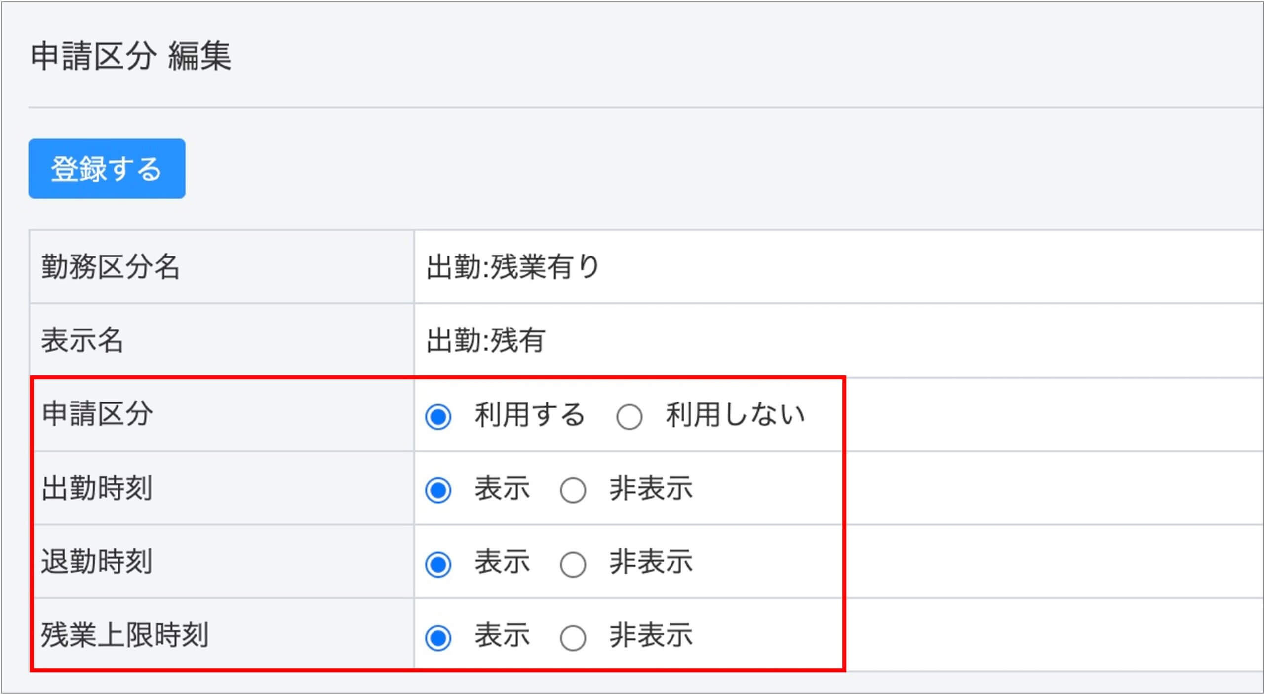Click the 退勤時刻 row label

pos(97,561)
